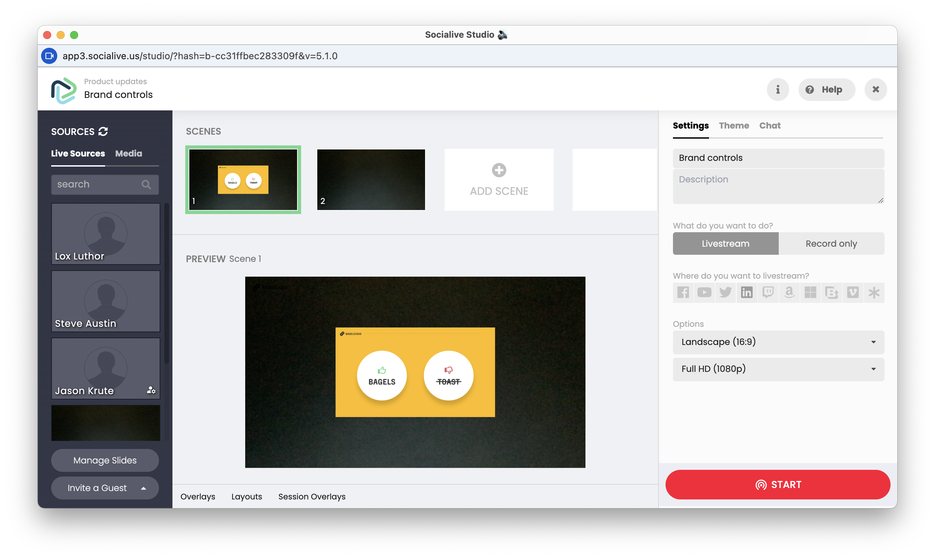Switch mode to Livestream
This screenshot has width=935, height=558.
(725, 244)
